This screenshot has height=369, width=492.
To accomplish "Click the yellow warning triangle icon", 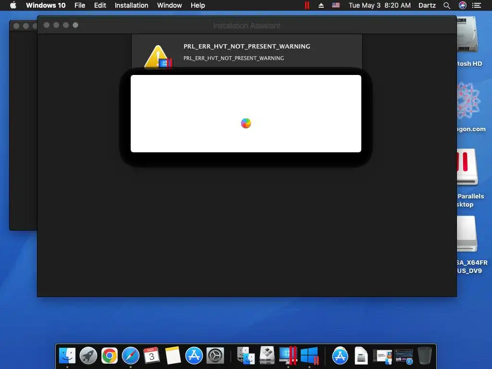I will [158, 57].
